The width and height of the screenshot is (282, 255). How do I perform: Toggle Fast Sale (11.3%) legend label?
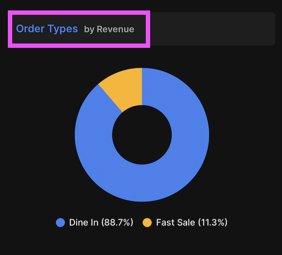[192, 223]
